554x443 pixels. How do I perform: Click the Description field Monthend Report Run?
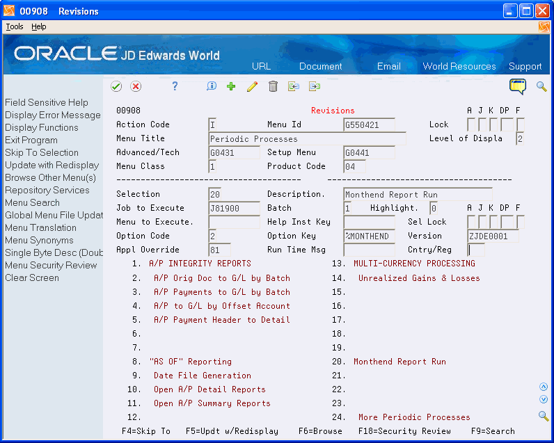click(418, 194)
